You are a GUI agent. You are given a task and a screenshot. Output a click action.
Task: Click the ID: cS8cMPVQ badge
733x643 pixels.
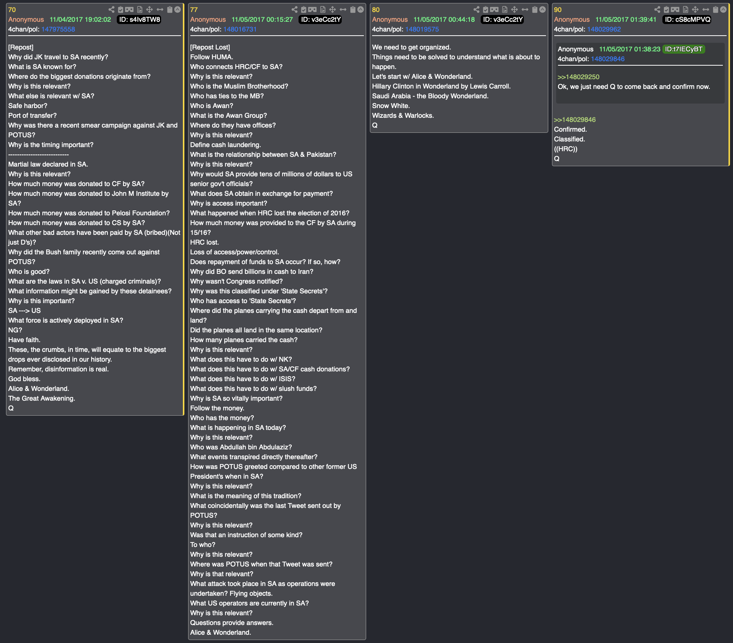point(687,20)
